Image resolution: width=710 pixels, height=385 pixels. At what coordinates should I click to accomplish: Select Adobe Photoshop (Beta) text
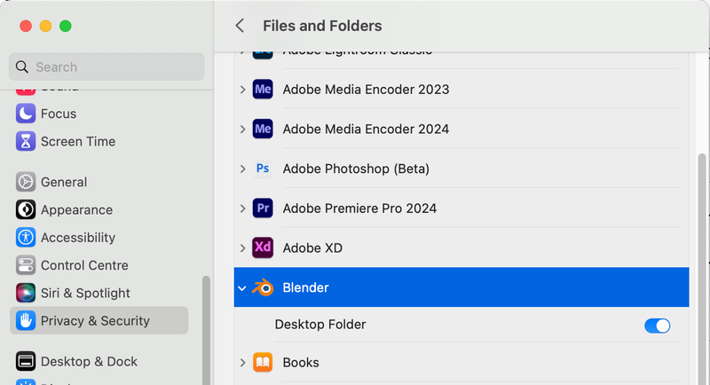pyautogui.click(x=356, y=169)
